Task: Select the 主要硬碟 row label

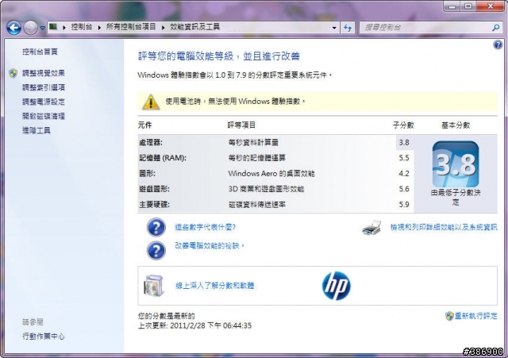Action: point(154,205)
